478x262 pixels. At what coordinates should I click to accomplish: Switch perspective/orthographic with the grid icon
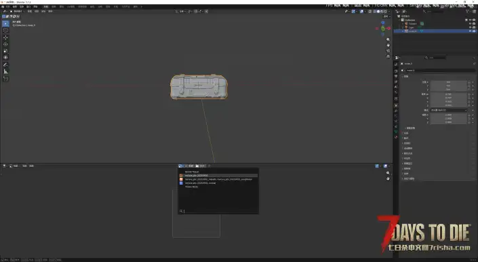coord(388,56)
